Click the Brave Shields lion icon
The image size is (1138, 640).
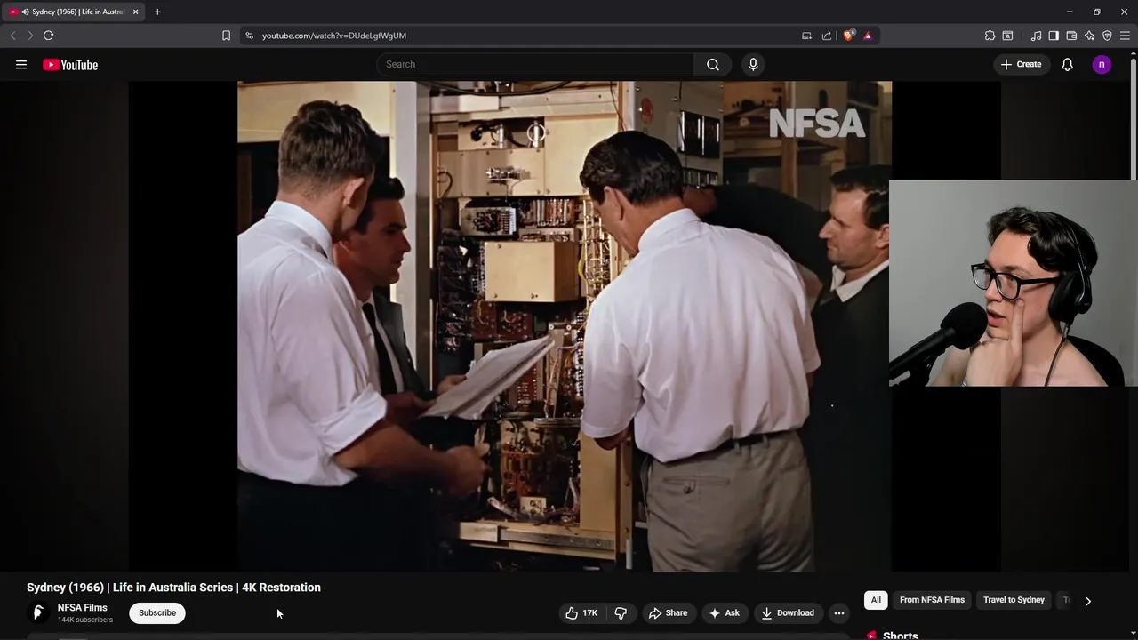(848, 36)
